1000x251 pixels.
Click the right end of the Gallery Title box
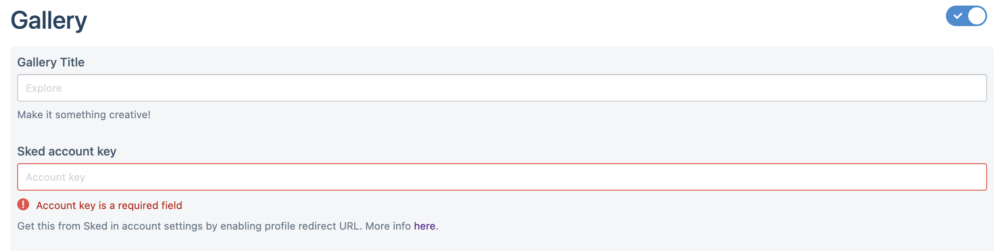click(x=974, y=88)
